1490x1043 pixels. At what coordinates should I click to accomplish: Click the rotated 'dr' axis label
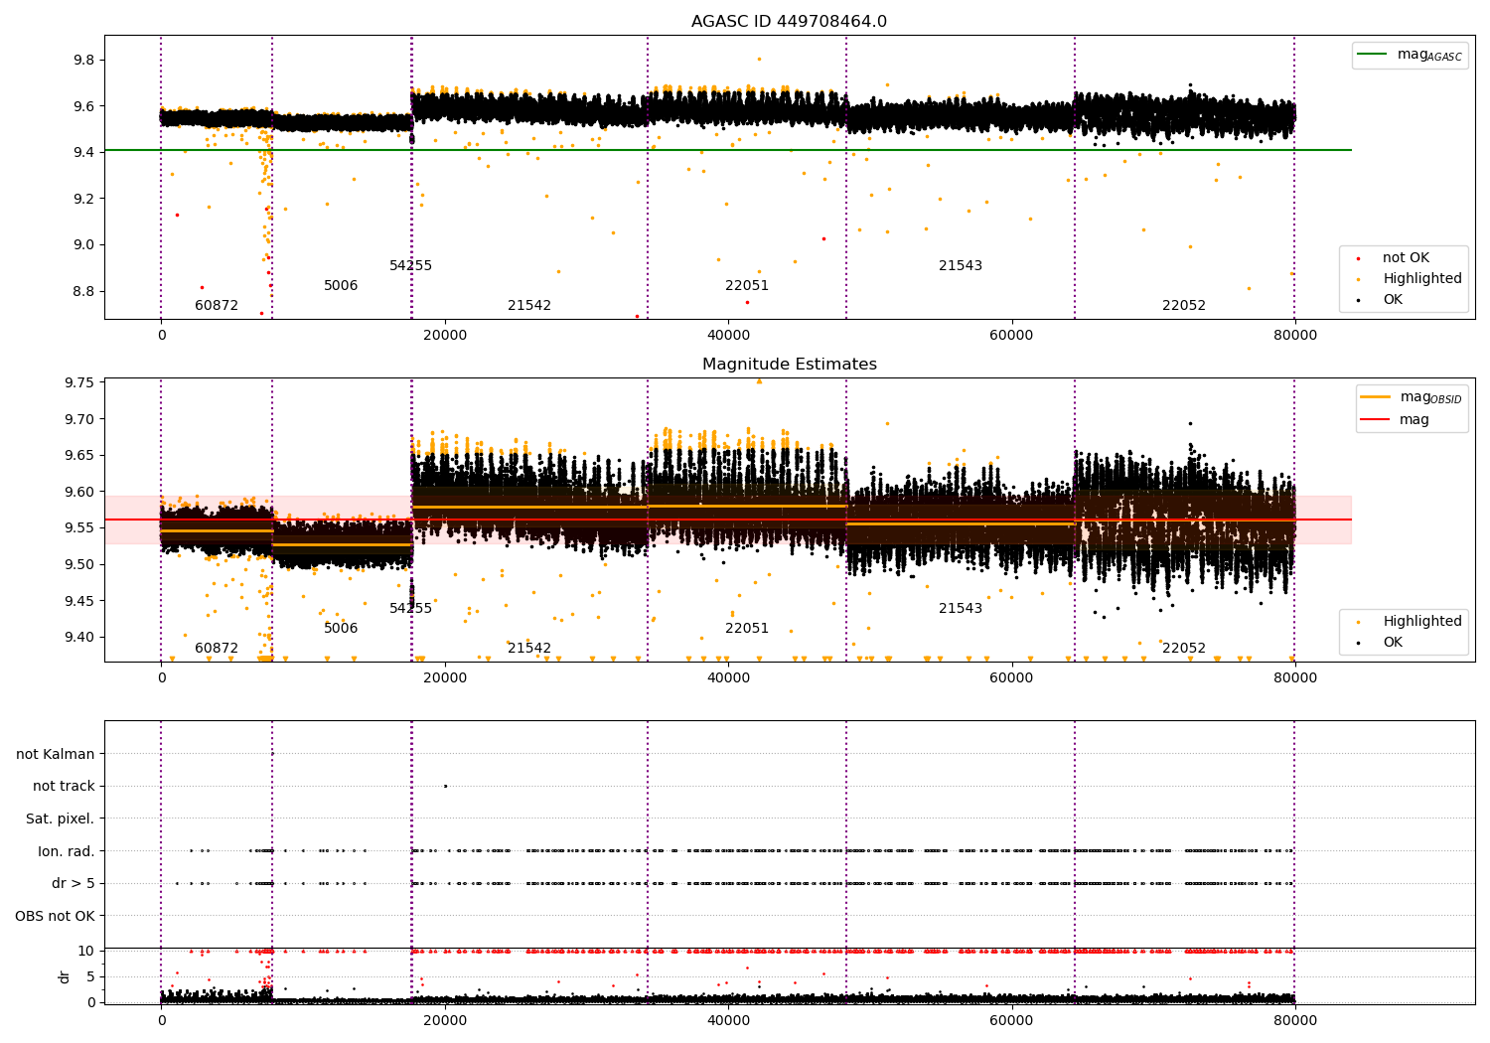click(65, 976)
